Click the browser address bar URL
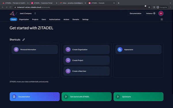 pyautogui.click(x=33, y=7)
